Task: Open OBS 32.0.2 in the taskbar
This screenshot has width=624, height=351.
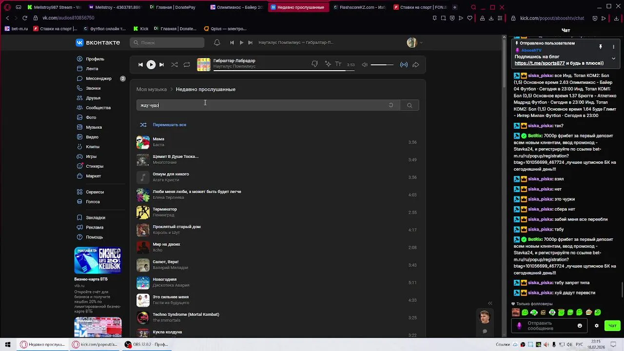Action: pos(146,345)
